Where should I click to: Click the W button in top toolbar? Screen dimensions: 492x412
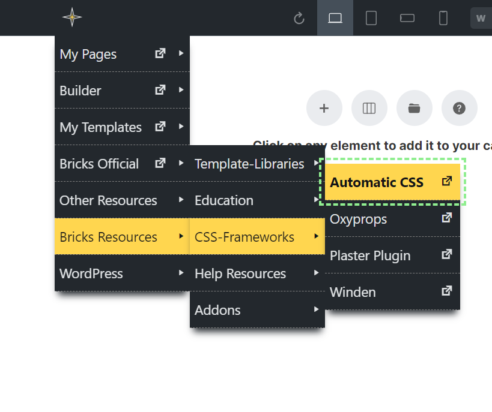pos(481,18)
